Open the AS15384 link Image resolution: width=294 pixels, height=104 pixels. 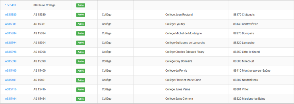pyautogui.click(x=11, y=33)
